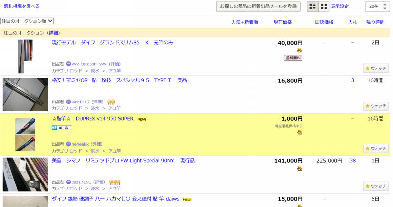Open 評価 for vvv_terapon_vvv
This screenshot has height=207, width=393.
pyautogui.click(x=115, y=64)
